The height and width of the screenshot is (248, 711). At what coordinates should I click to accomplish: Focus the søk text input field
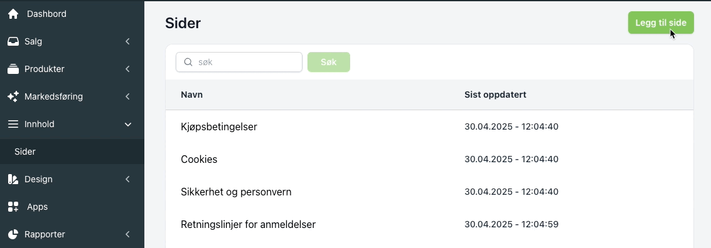pyautogui.click(x=239, y=62)
